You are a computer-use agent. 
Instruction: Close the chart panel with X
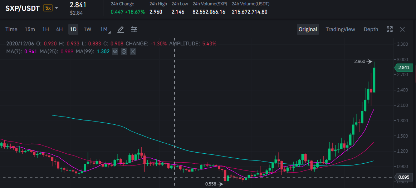(402, 29)
